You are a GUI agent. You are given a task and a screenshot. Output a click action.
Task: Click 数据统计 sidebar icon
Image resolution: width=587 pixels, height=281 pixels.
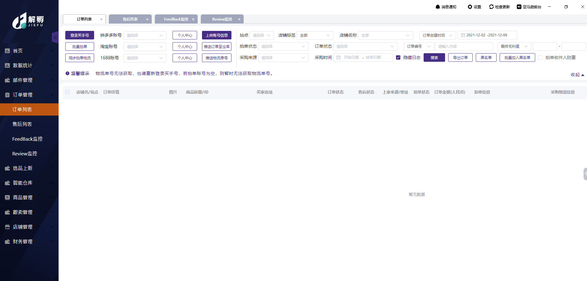coord(7,65)
